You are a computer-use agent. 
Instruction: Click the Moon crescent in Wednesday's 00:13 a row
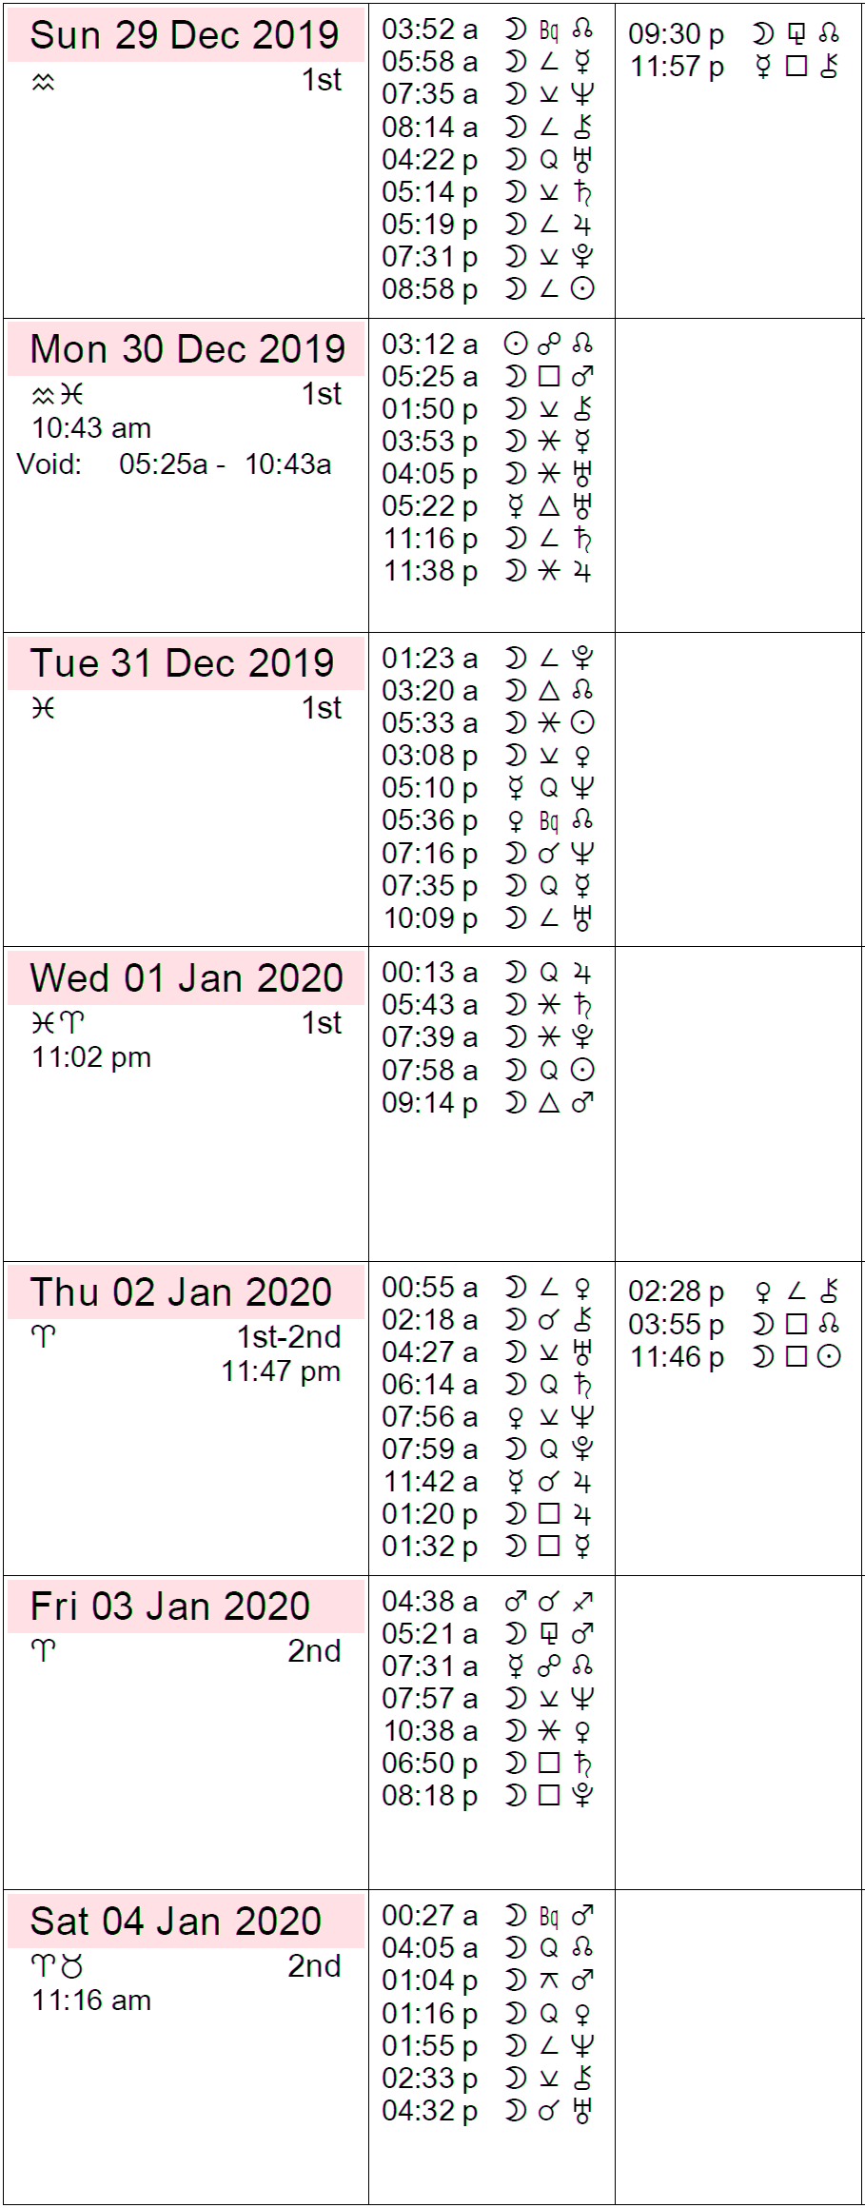point(516,973)
